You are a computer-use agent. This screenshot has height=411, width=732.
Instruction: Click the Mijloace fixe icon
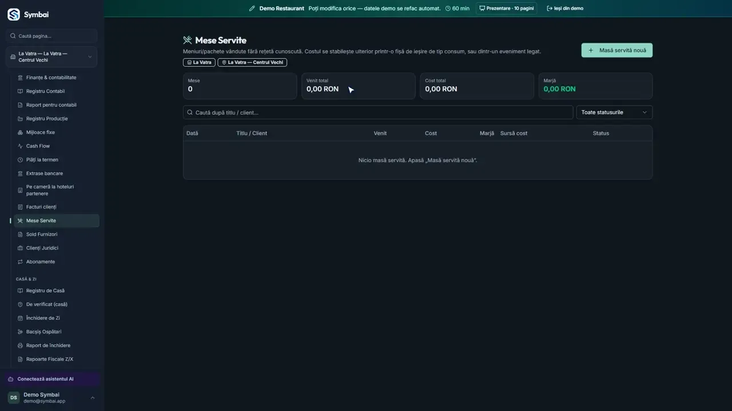[x=20, y=132]
